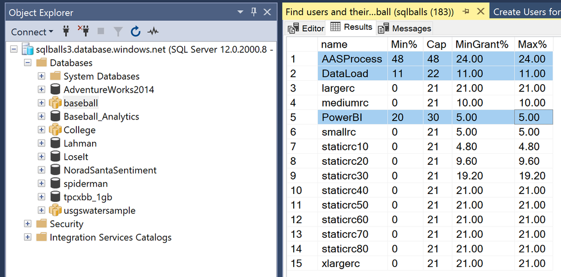
Task: Click the 'MinGrant%' column header
Action: pos(483,44)
